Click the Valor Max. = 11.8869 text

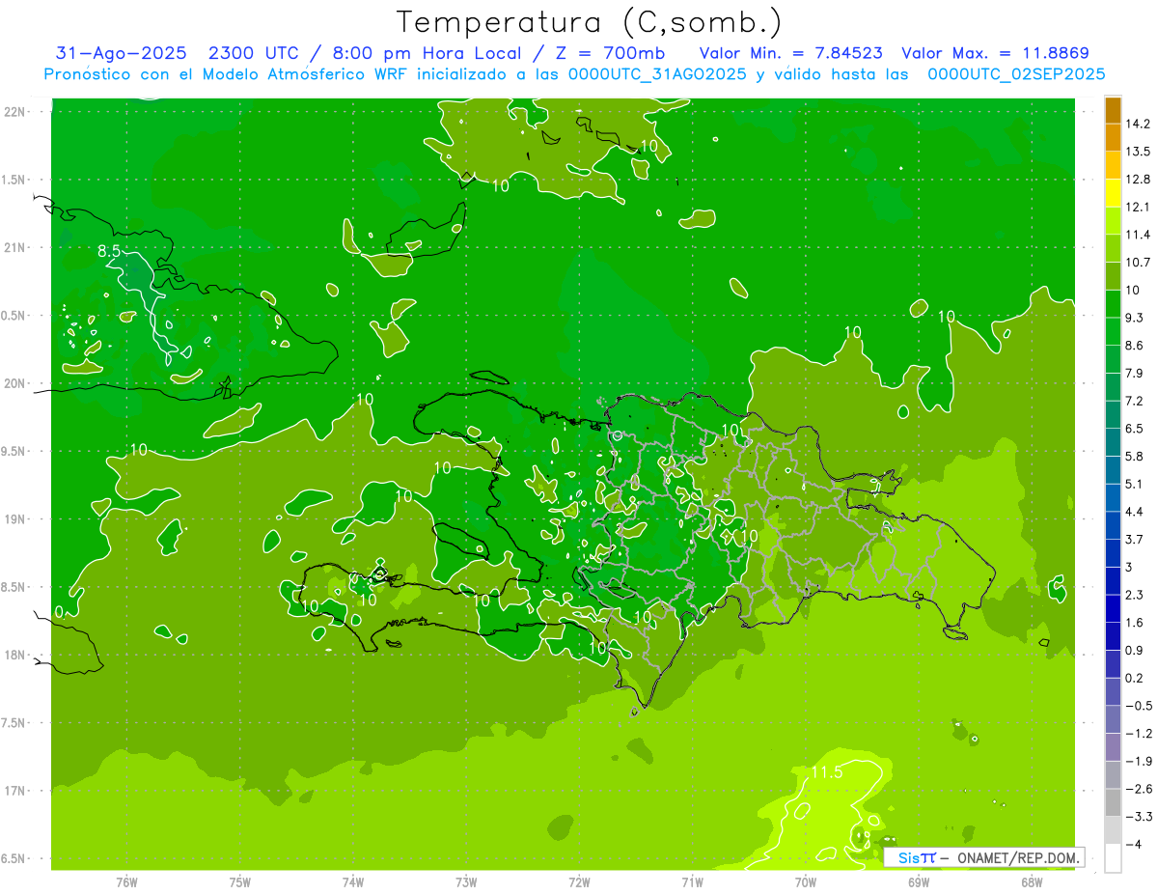point(995,53)
